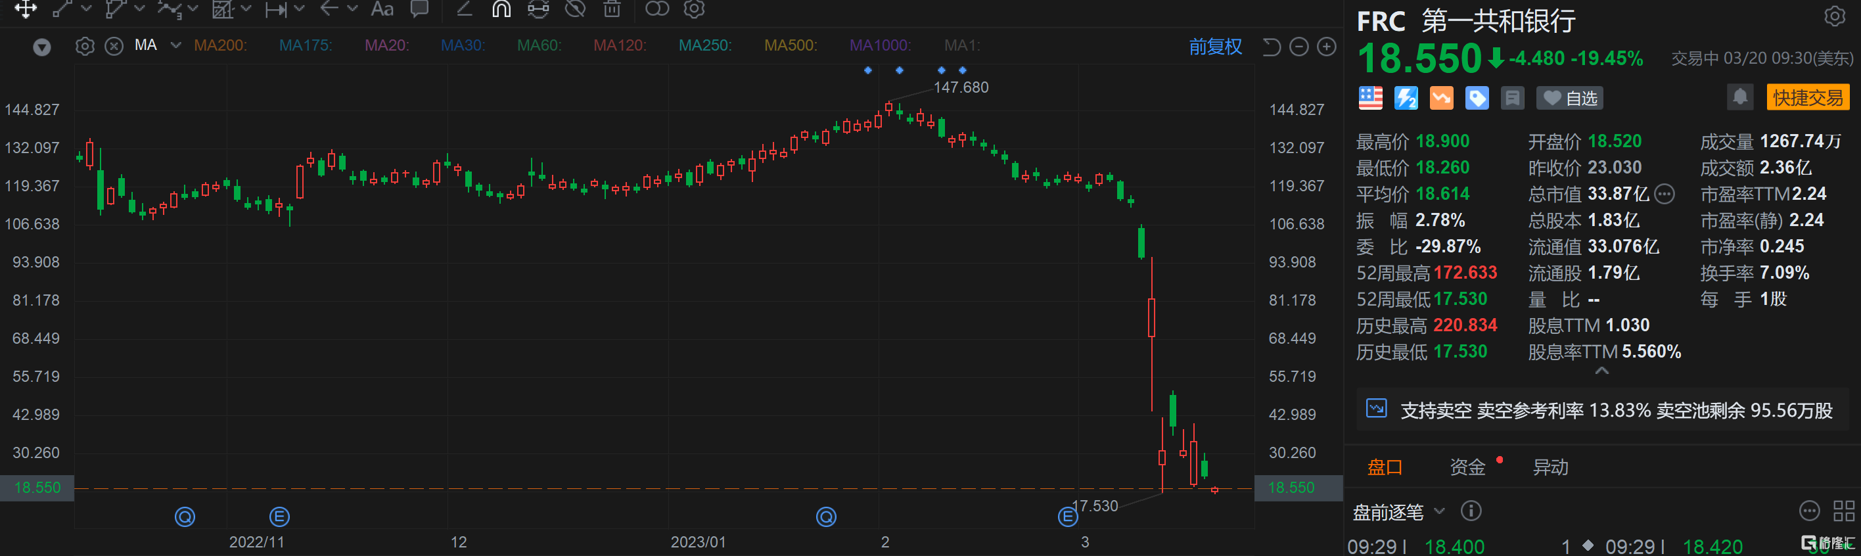Expand the channel tool options arrow
This screenshot has width=1861, height=556.
140,9
